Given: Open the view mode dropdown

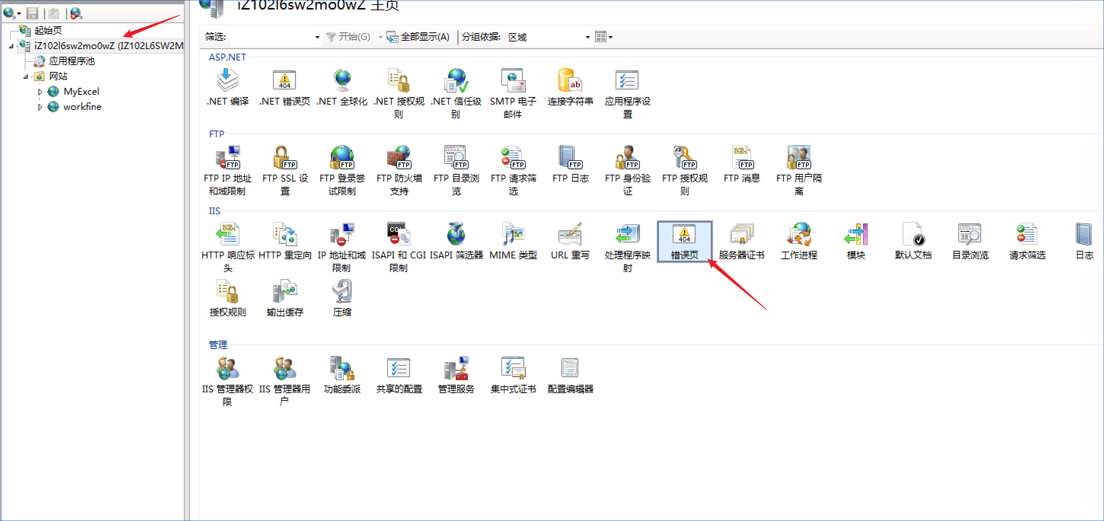Looking at the screenshot, I should [604, 37].
